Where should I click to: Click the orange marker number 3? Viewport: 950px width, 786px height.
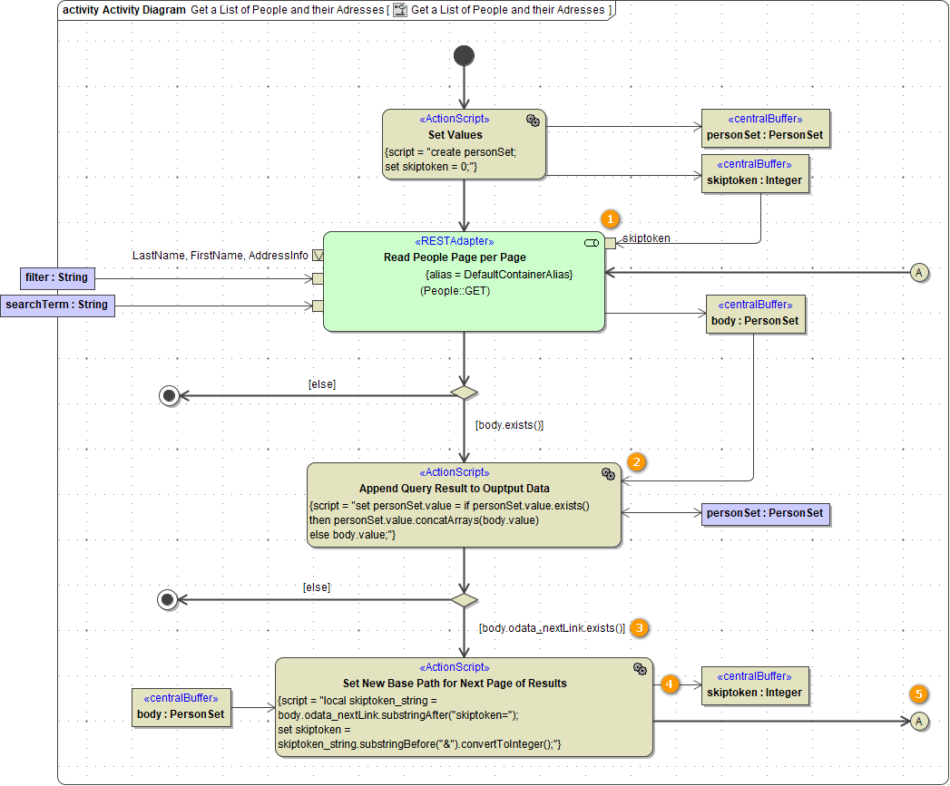pos(640,627)
